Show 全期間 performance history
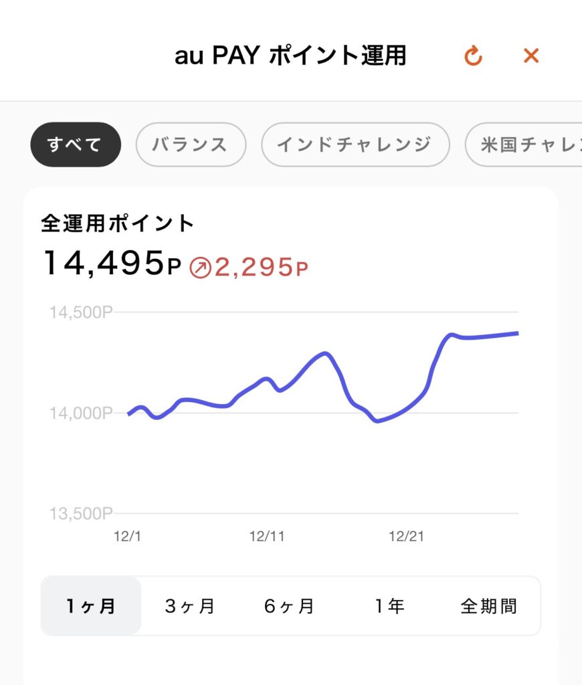Image resolution: width=582 pixels, height=685 pixels. (489, 606)
